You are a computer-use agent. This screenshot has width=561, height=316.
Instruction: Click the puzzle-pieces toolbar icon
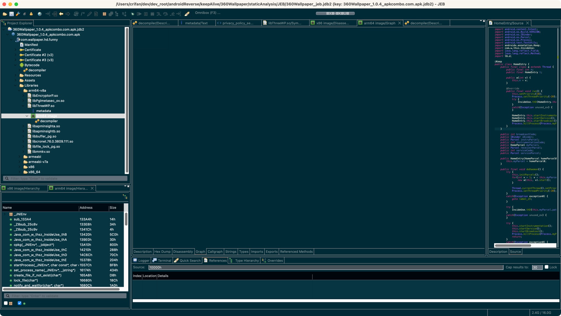pyautogui.click(x=111, y=14)
